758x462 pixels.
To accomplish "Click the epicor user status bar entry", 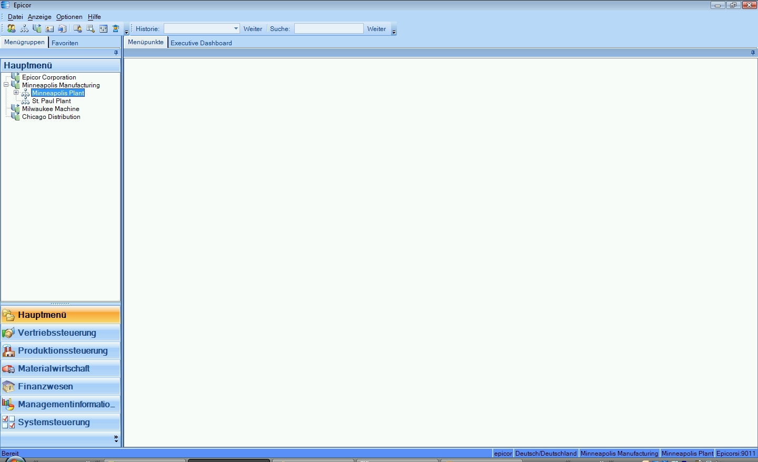I will click(x=503, y=453).
